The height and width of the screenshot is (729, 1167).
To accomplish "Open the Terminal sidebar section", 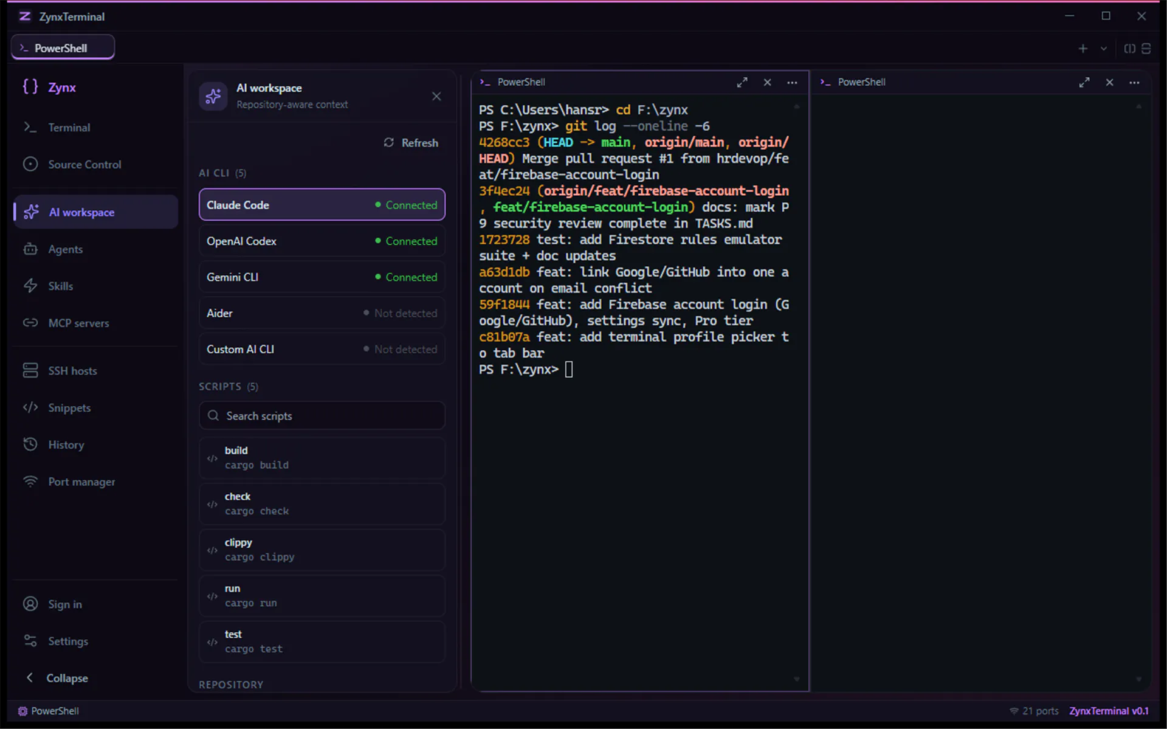I will click(x=95, y=127).
